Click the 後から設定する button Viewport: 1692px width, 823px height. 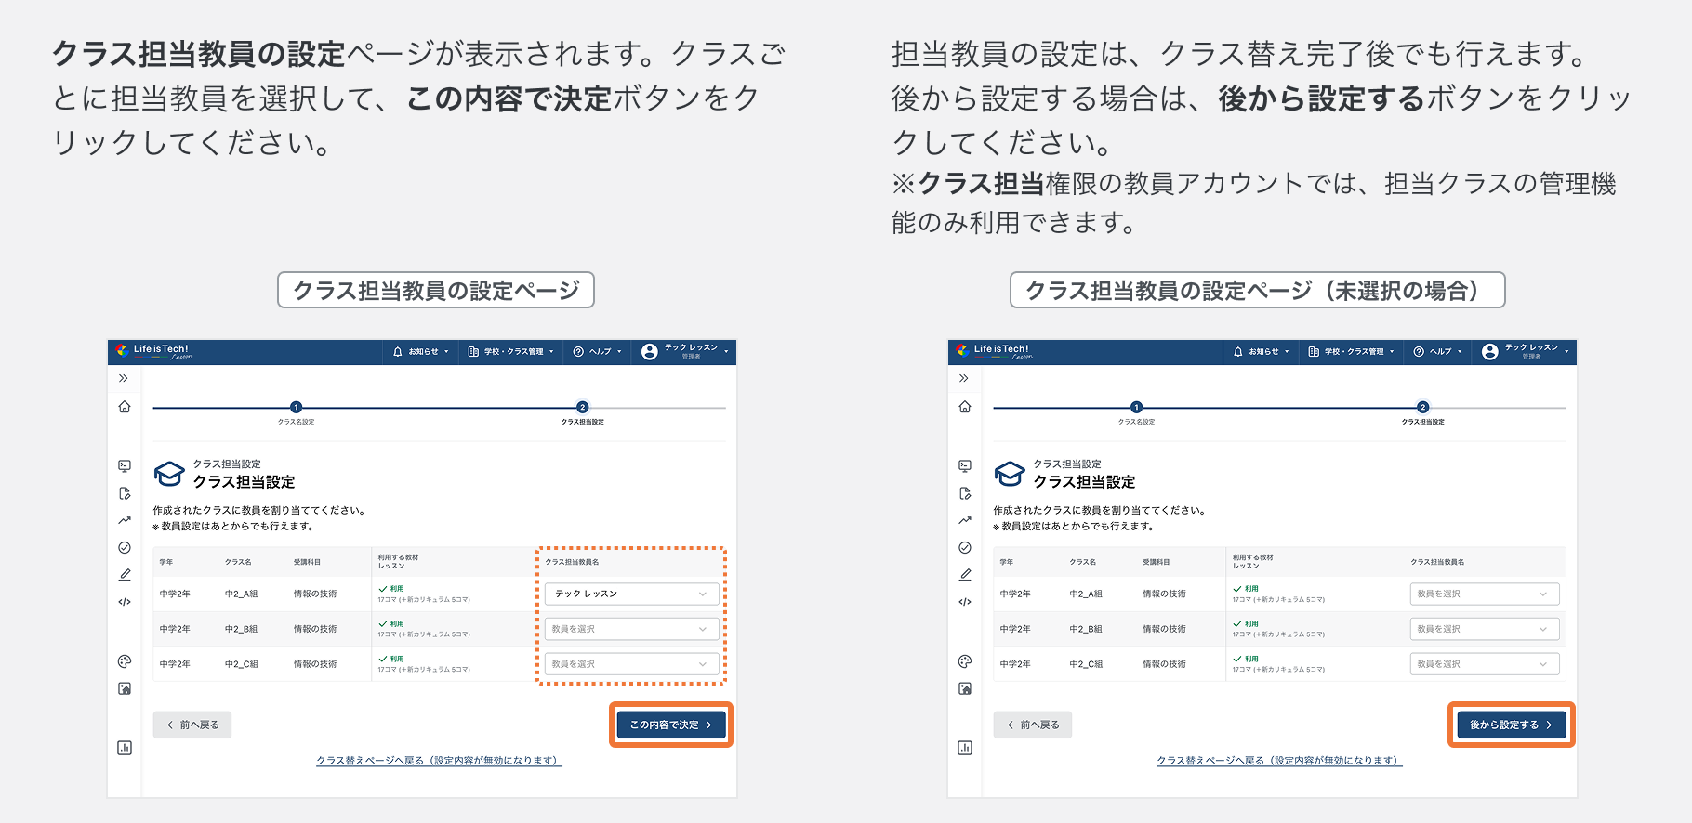[x=1512, y=725]
